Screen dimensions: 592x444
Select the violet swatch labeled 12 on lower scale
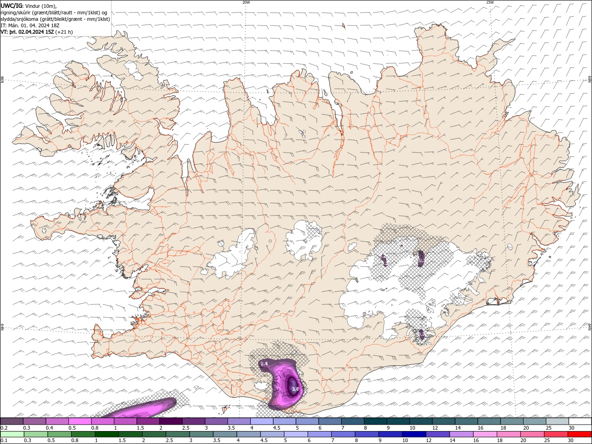pyautogui.click(x=438, y=434)
